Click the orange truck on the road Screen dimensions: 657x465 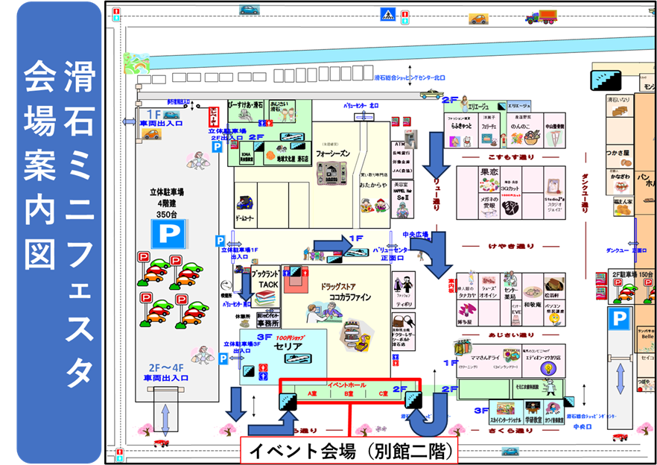pos(541,17)
